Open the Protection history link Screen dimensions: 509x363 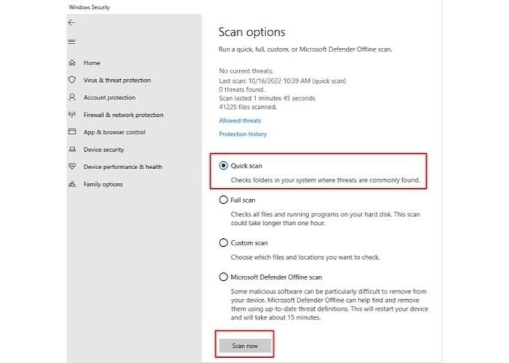[x=243, y=134]
